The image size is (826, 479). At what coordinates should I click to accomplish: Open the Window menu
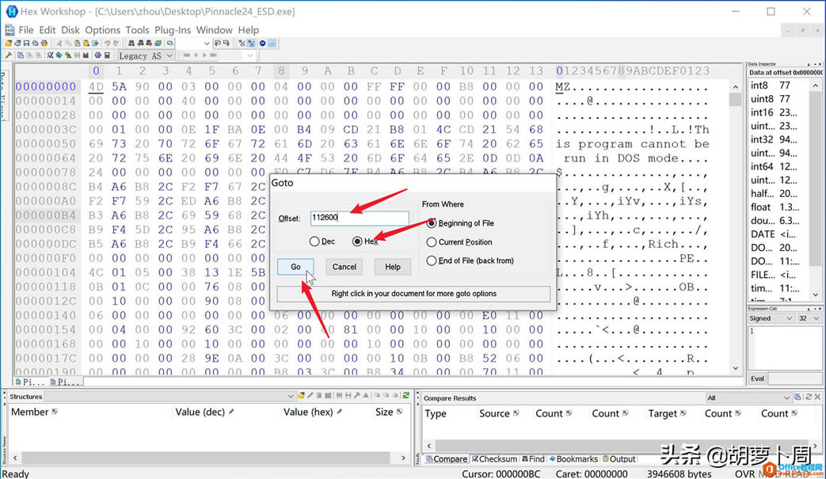pyautogui.click(x=215, y=30)
